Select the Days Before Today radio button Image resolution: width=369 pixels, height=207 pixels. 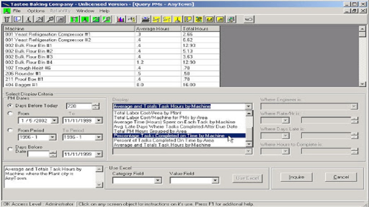pyautogui.click(x=10, y=106)
